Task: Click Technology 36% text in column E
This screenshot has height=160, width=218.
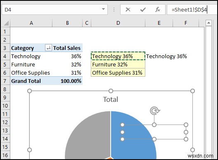Action: [166, 56]
